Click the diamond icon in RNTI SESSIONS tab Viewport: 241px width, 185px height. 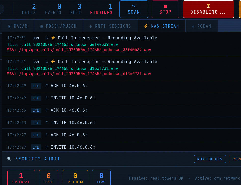[91, 26]
